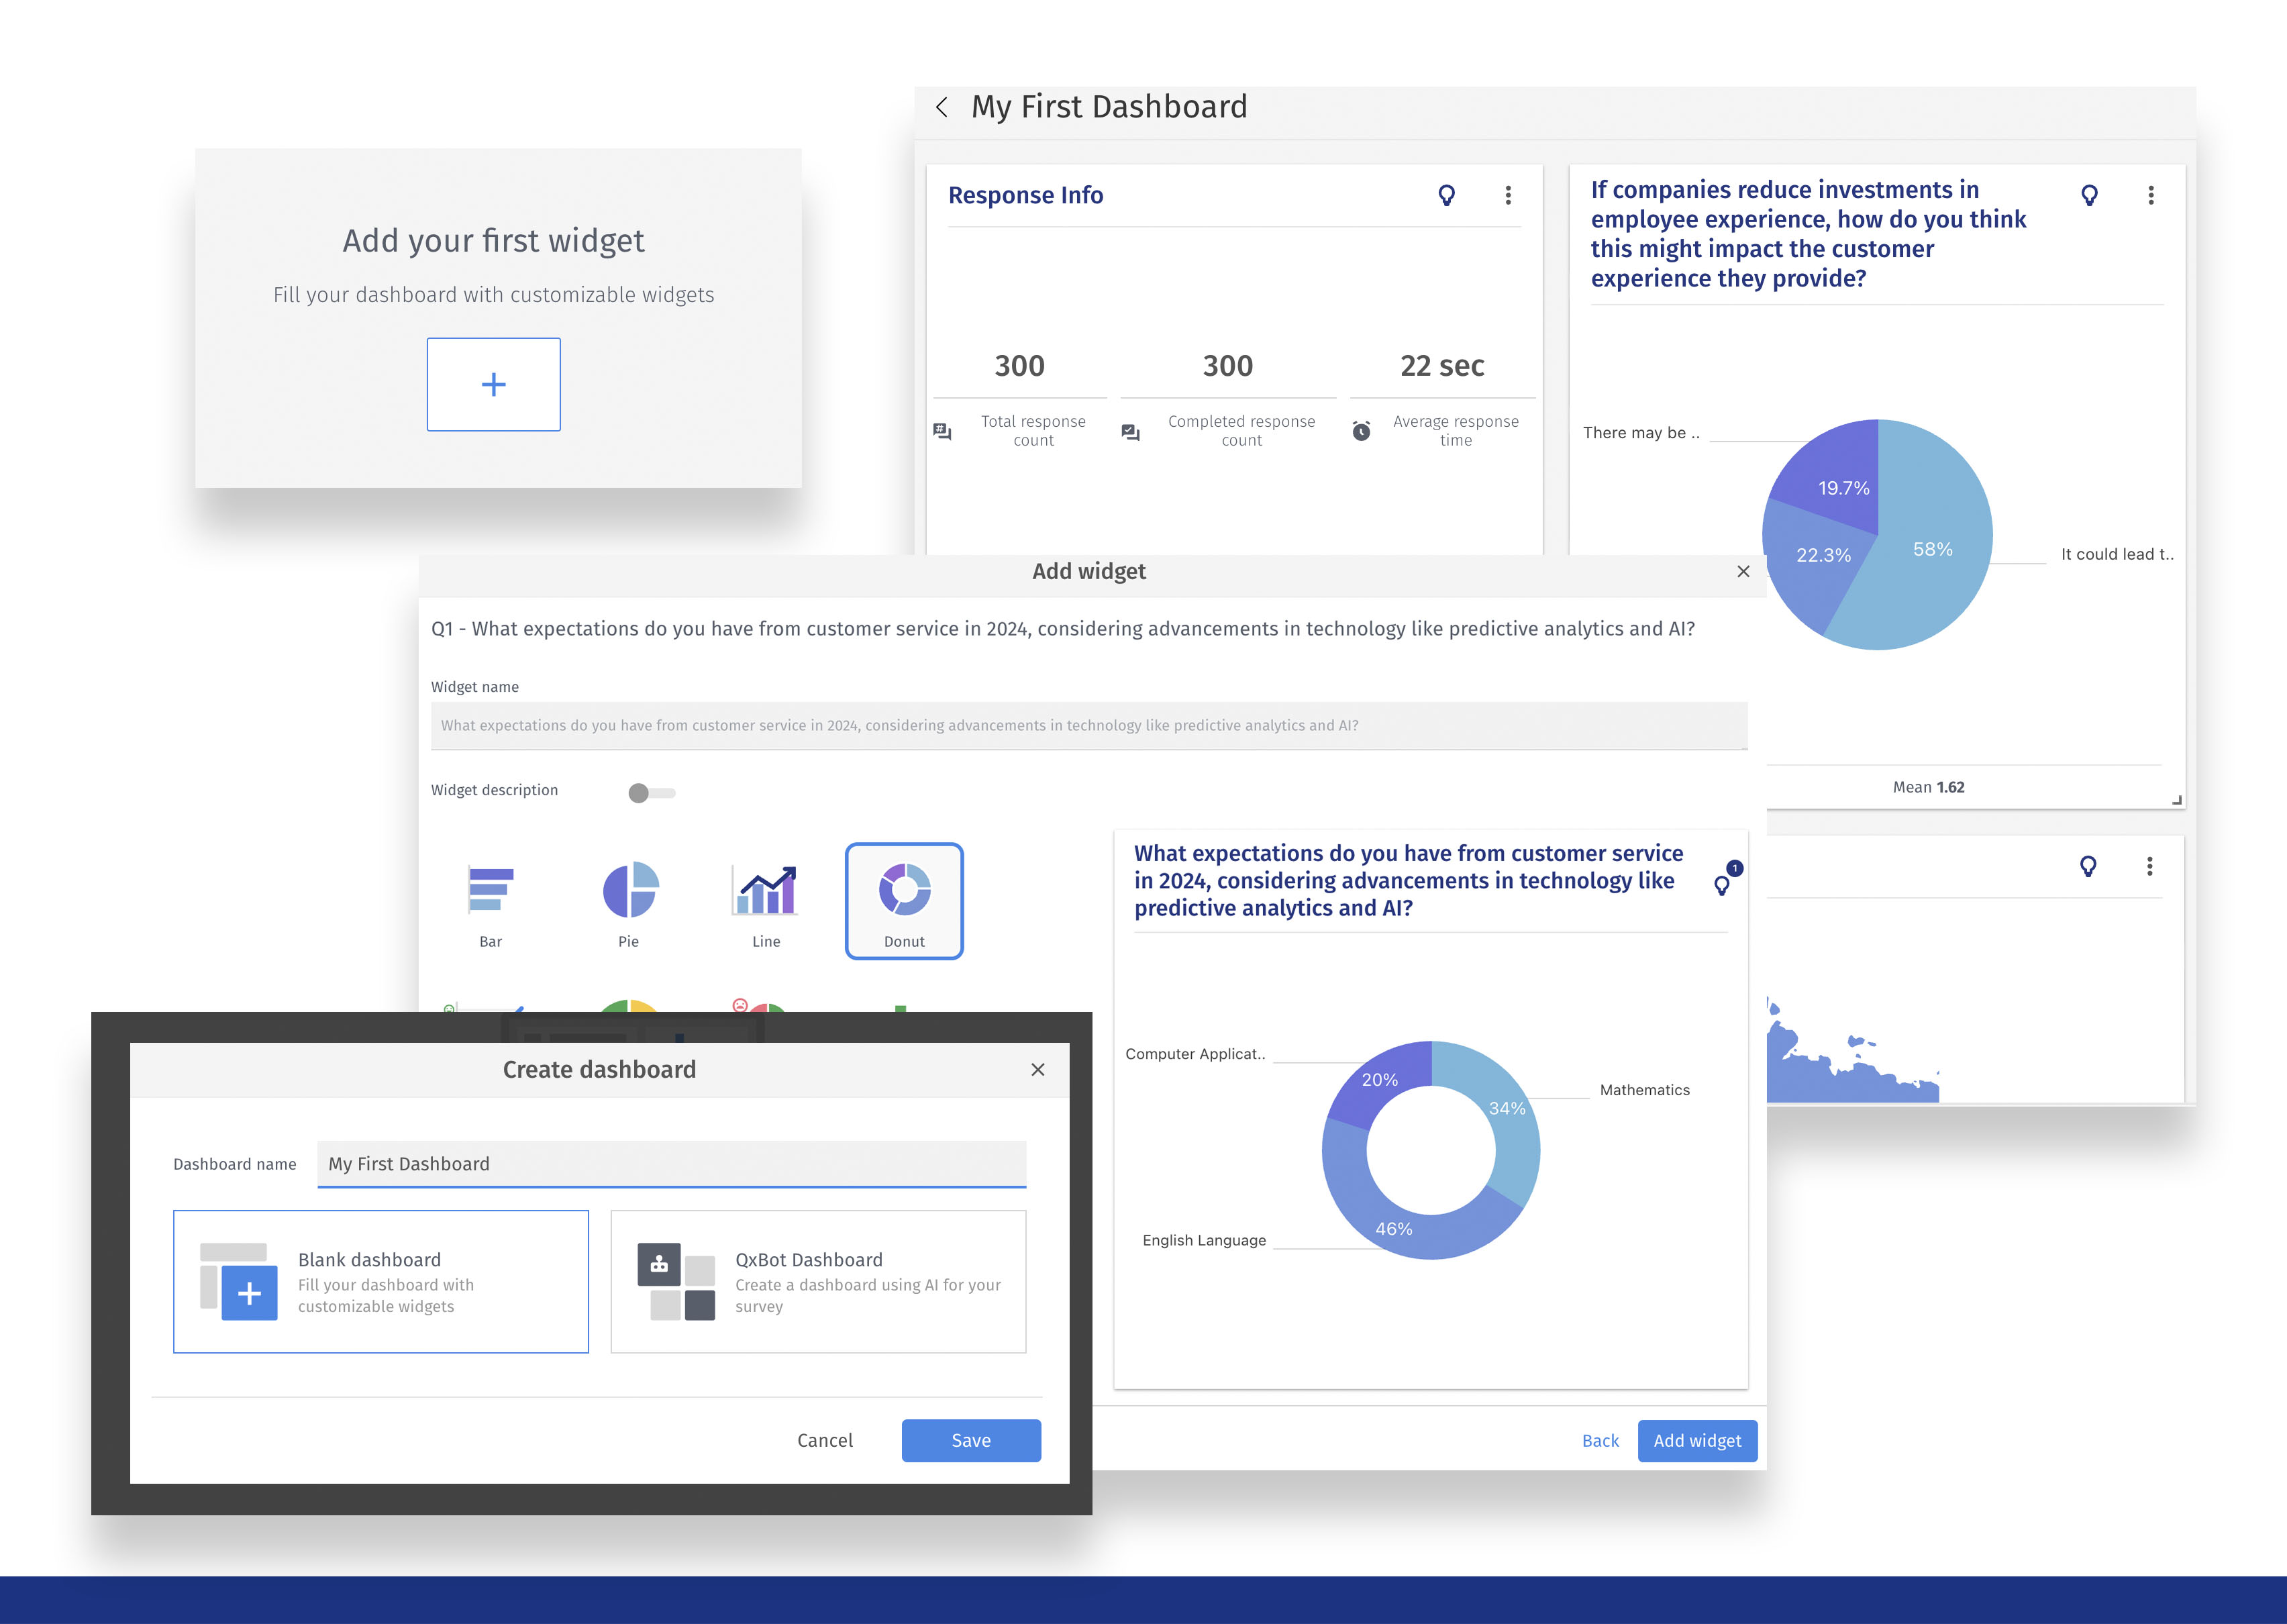Toggle the Widget description switch
2287x1624 pixels.
tap(652, 793)
